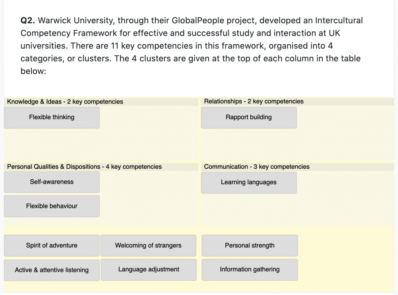Click the Learning languages tile

click(x=249, y=182)
